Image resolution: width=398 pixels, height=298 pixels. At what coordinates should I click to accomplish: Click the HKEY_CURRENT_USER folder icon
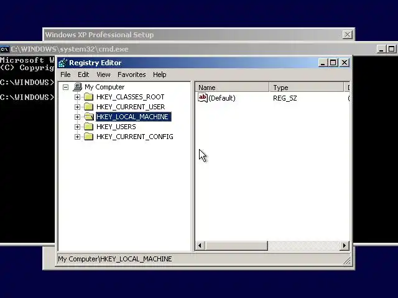click(x=88, y=107)
